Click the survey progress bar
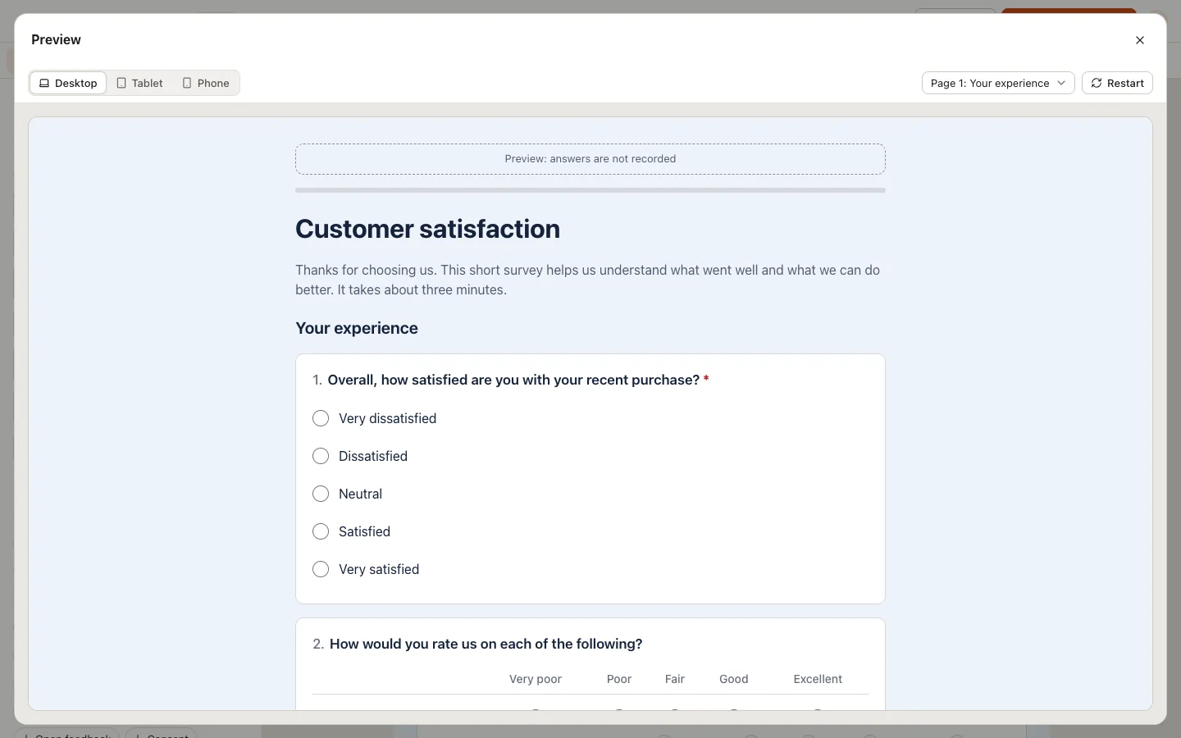The image size is (1181, 738). point(590,190)
